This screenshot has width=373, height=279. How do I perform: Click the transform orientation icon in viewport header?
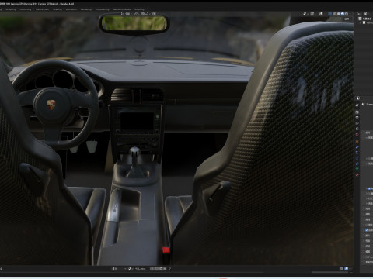point(123,14)
